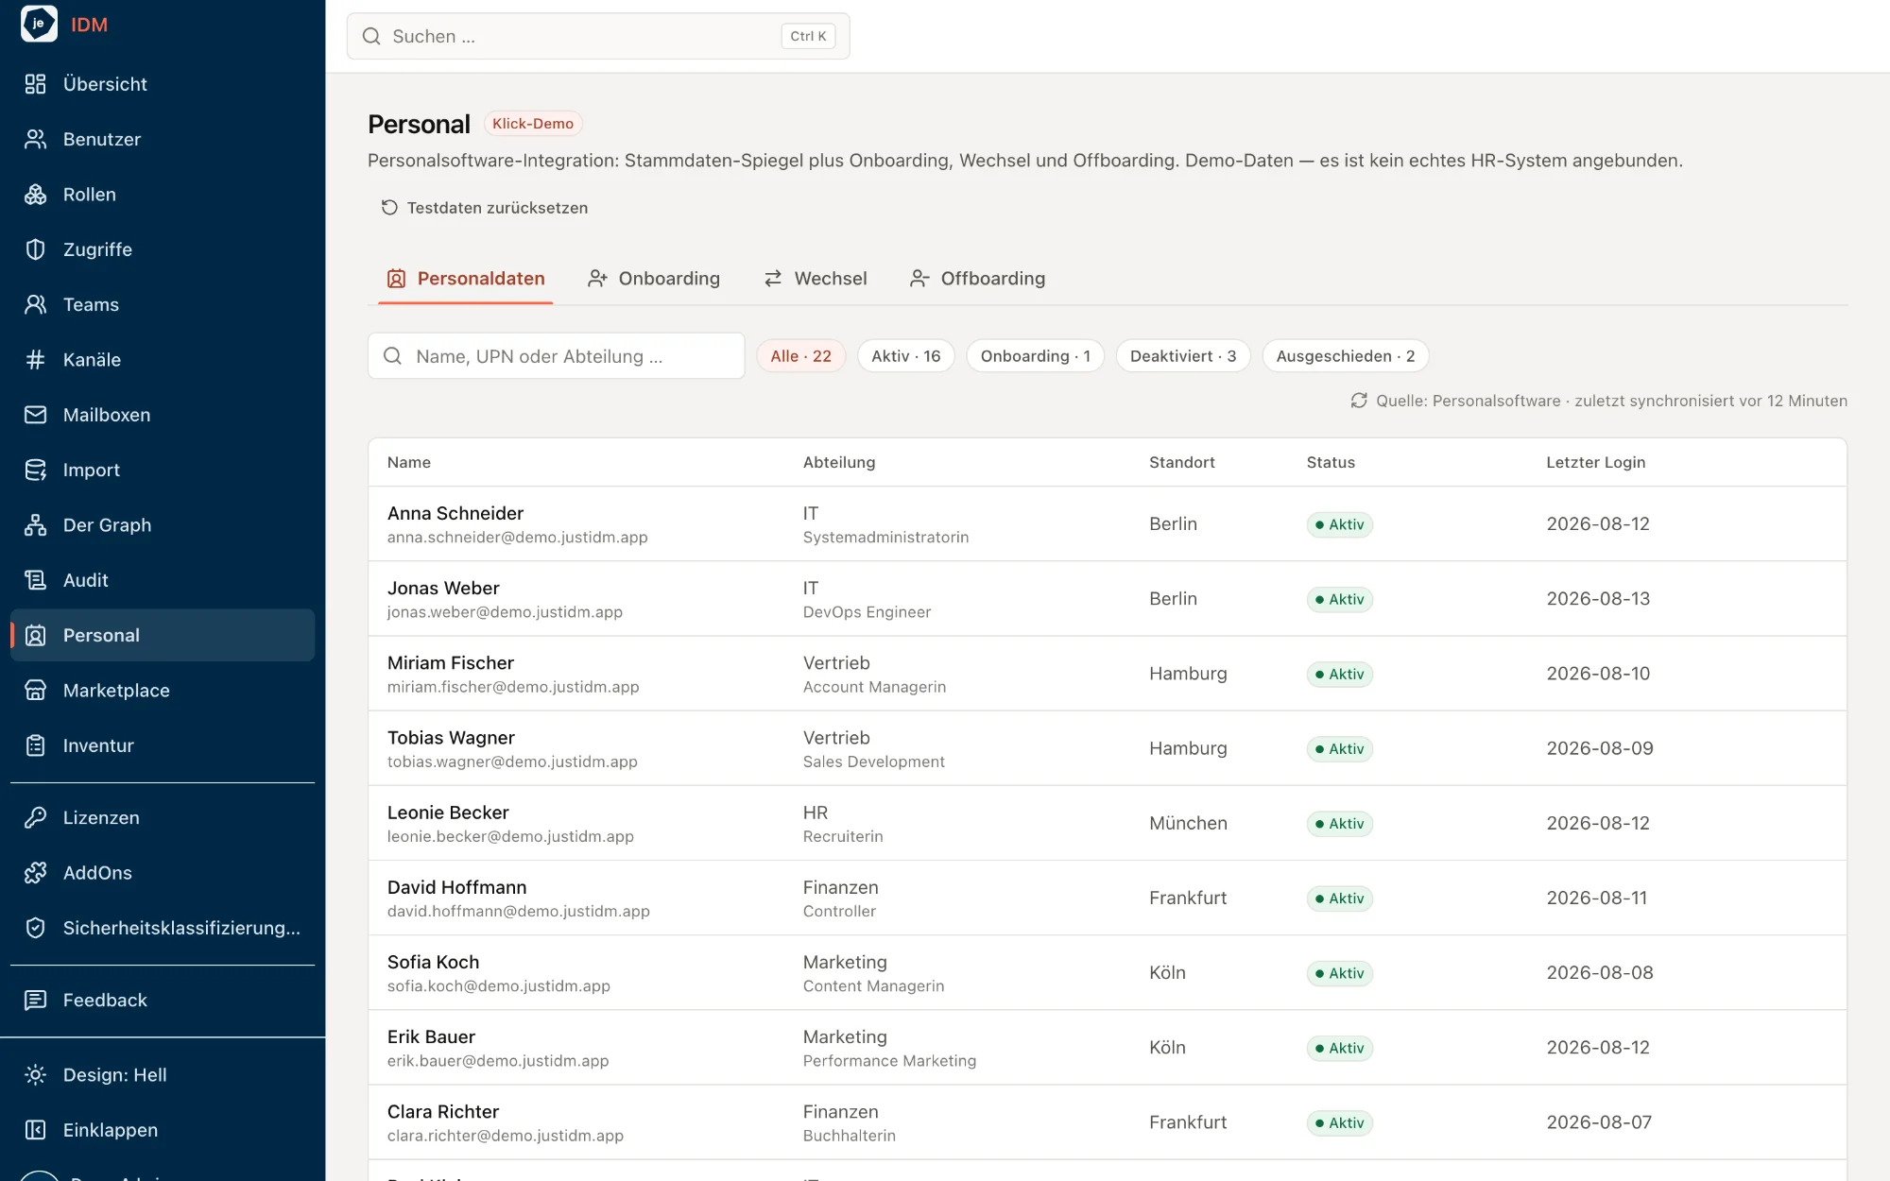Open the Übersicht dashboard icon

click(35, 84)
